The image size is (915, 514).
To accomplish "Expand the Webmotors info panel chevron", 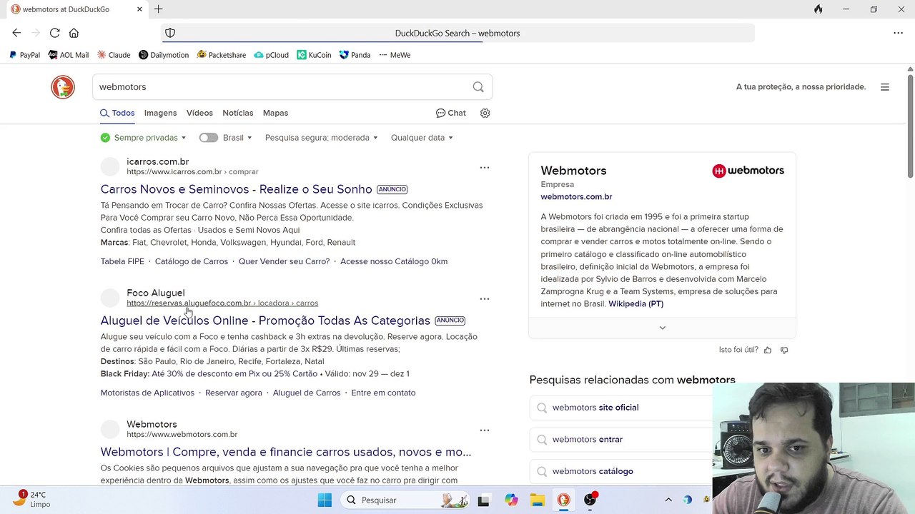I will click(662, 328).
